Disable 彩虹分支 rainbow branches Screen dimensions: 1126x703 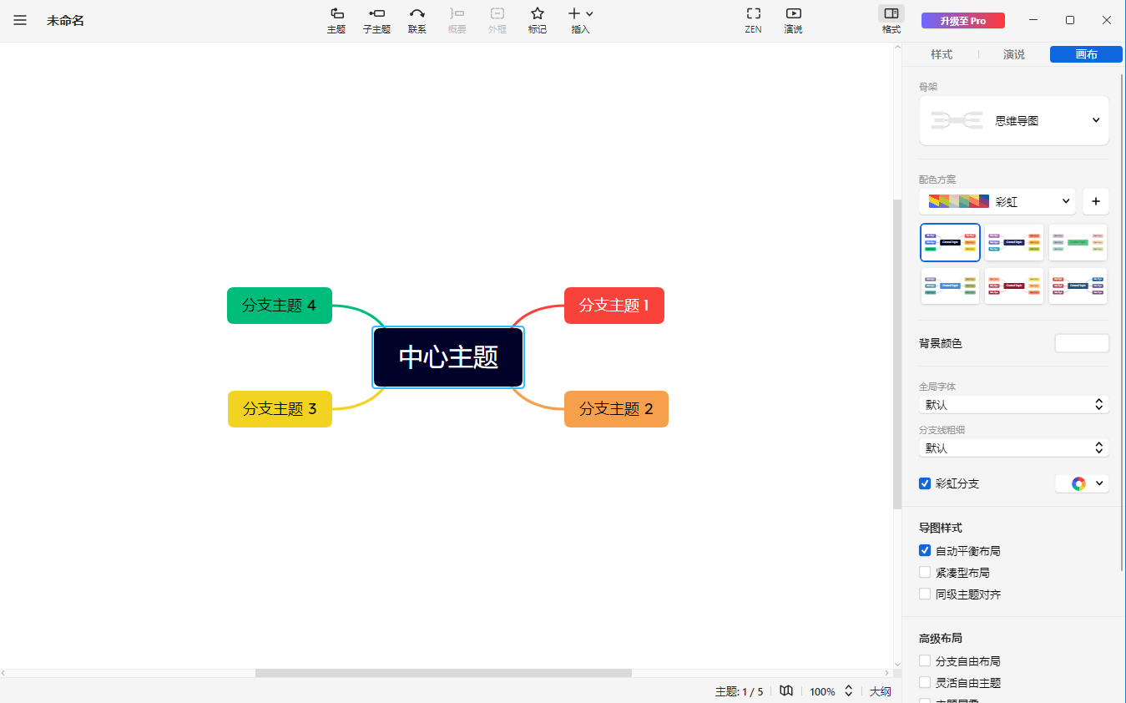pos(924,483)
